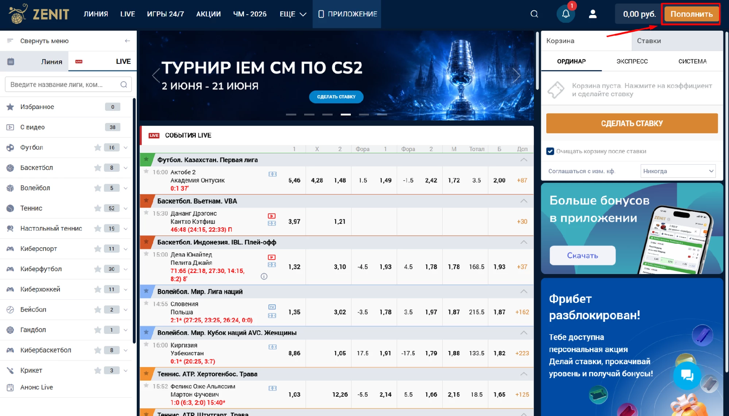Collapse Теннис. ATP. Хертогенбос. Трава section

point(524,374)
